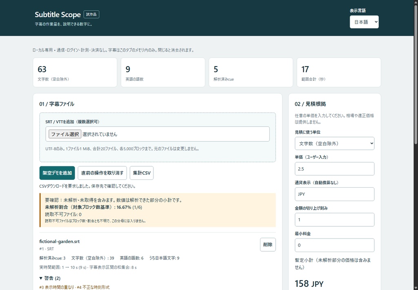418x290 pixels.
Task: Click the 02 / 見積根拠 section heading
Action: click(x=310, y=104)
